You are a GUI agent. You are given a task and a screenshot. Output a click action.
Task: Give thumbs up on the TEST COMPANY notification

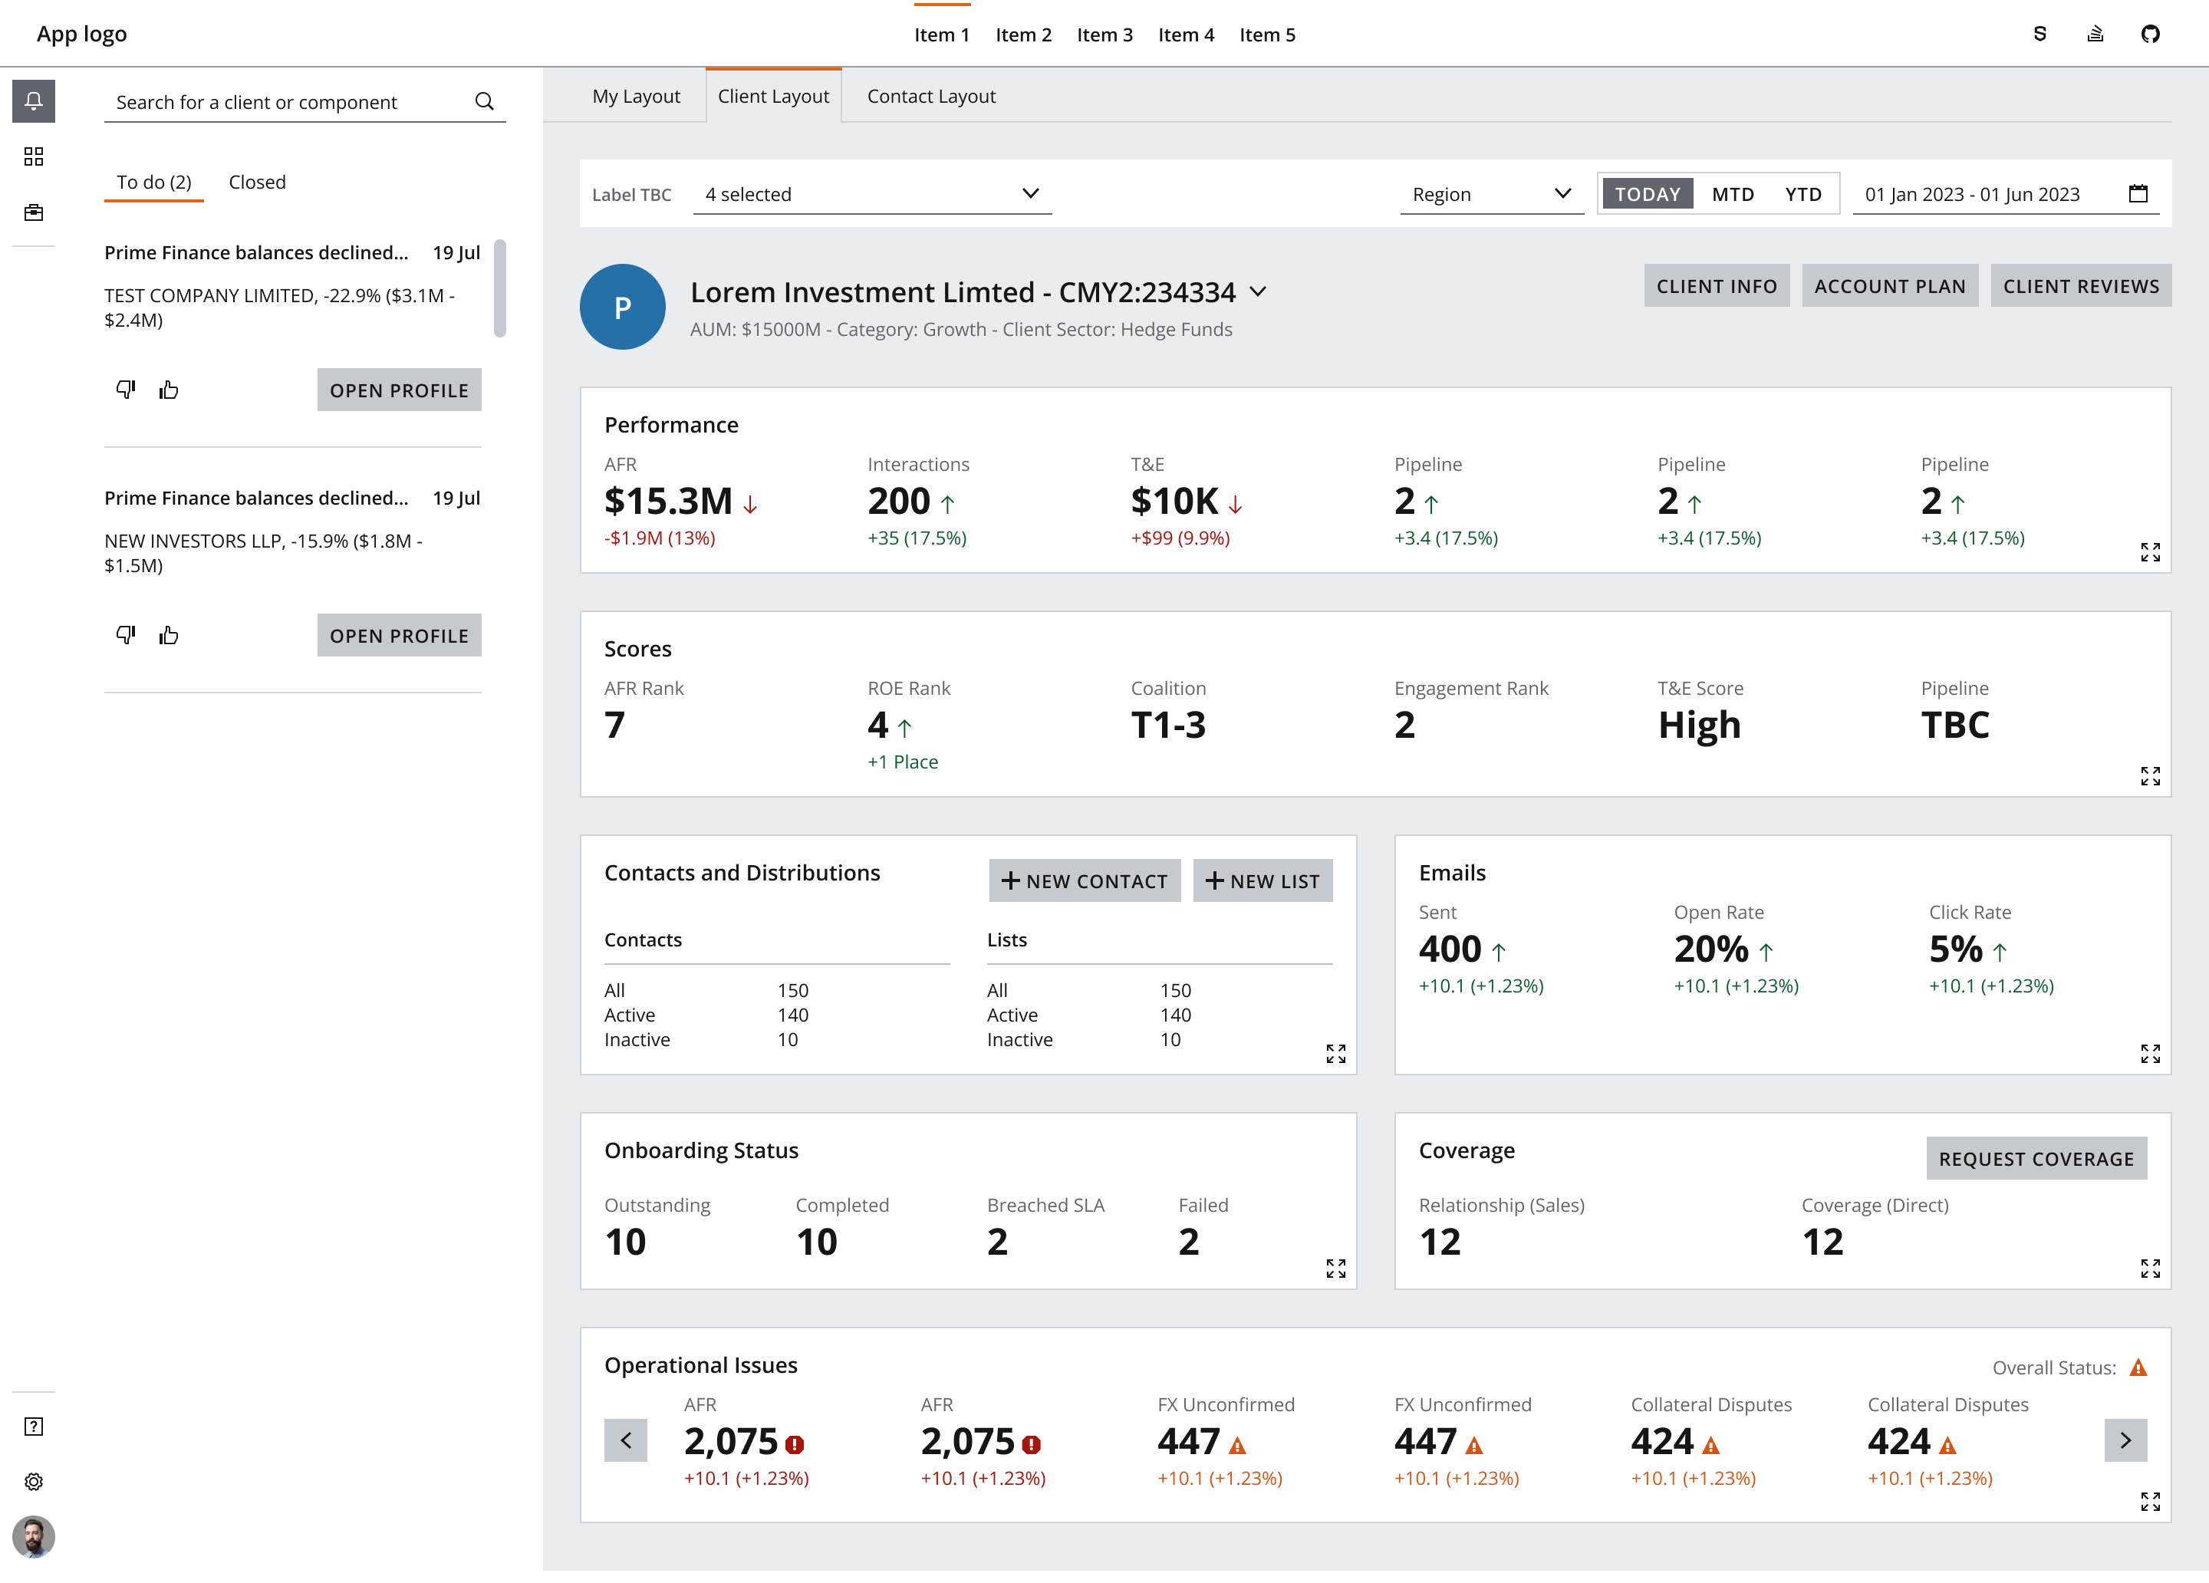pos(169,389)
